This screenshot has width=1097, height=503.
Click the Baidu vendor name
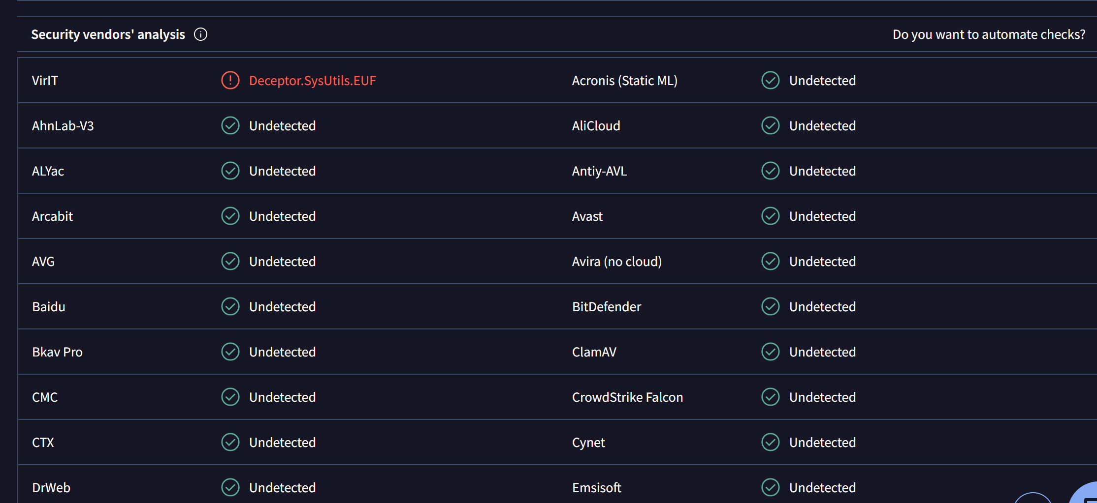pos(48,307)
